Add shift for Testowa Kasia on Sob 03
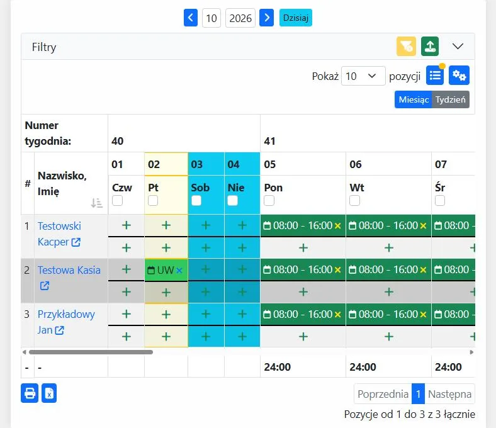The width and height of the screenshot is (496, 428). pyautogui.click(x=206, y=269)
